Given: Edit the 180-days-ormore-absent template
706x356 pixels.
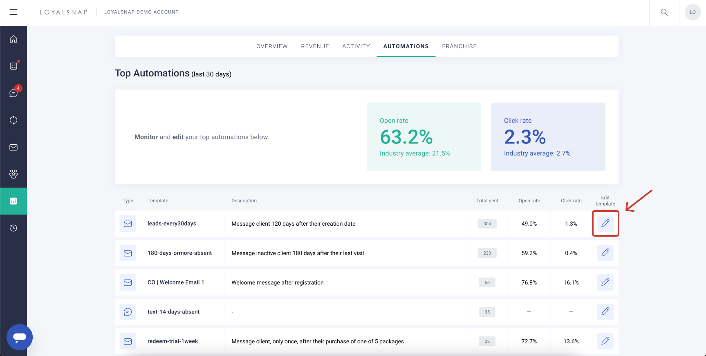Looking at the screenshot, I should 605,253.
